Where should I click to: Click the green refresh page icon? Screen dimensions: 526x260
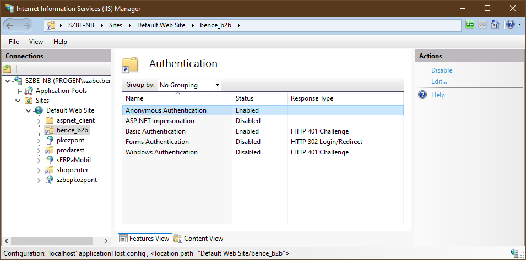click(469, 25)
